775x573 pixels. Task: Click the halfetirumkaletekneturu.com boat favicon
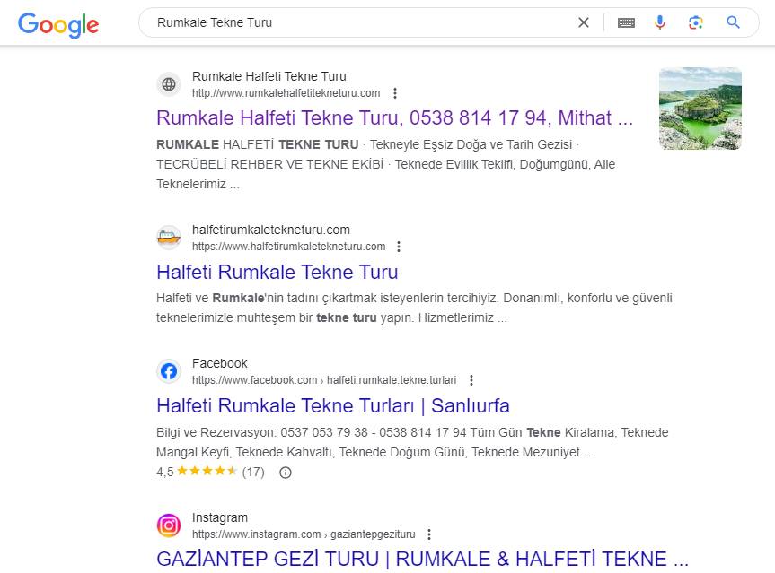[x=169, y=238]
